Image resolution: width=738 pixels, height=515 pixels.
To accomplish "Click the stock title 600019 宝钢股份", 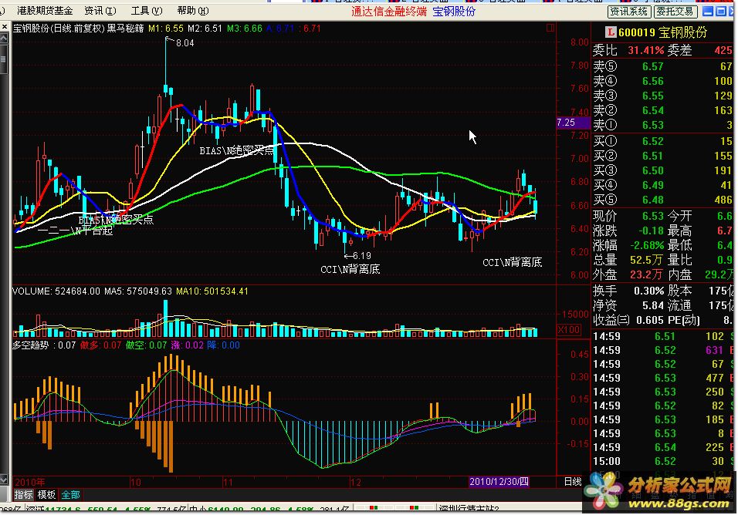I will (x=662, y=32).
